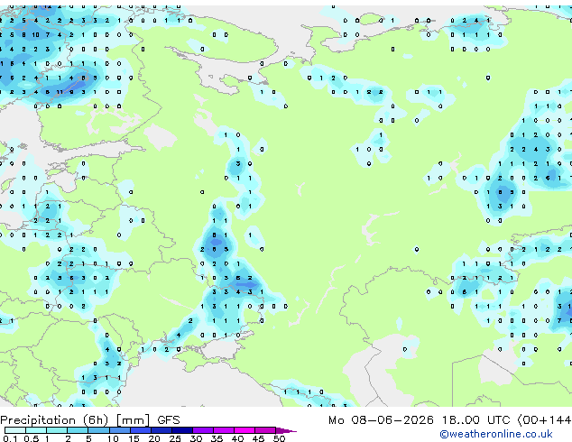Viewport: 572px width, 442px height.
Task: Click the '0.5' legend scale label
Action: [32, 438]
